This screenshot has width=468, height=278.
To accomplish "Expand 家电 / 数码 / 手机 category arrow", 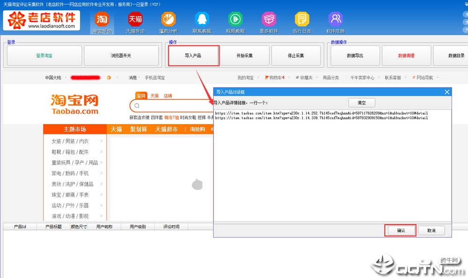I will click(x=102, y=173).
